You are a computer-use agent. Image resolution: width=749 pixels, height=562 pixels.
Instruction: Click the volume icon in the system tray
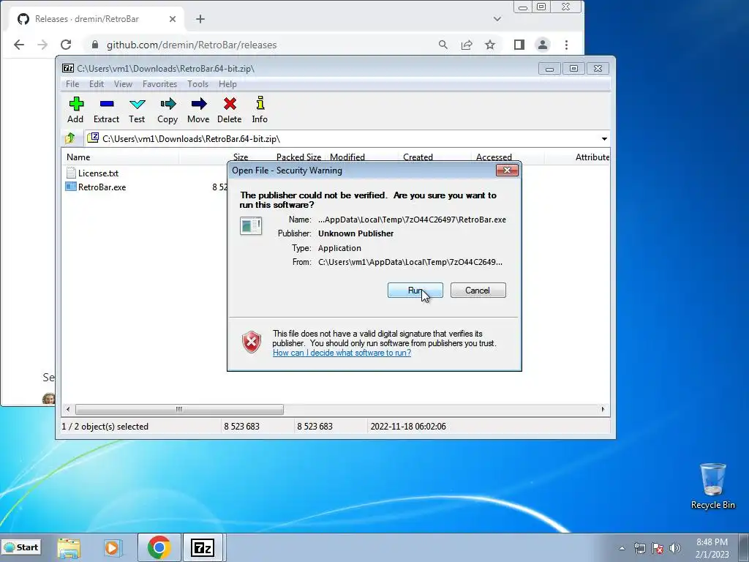click(x=675, y=548)
